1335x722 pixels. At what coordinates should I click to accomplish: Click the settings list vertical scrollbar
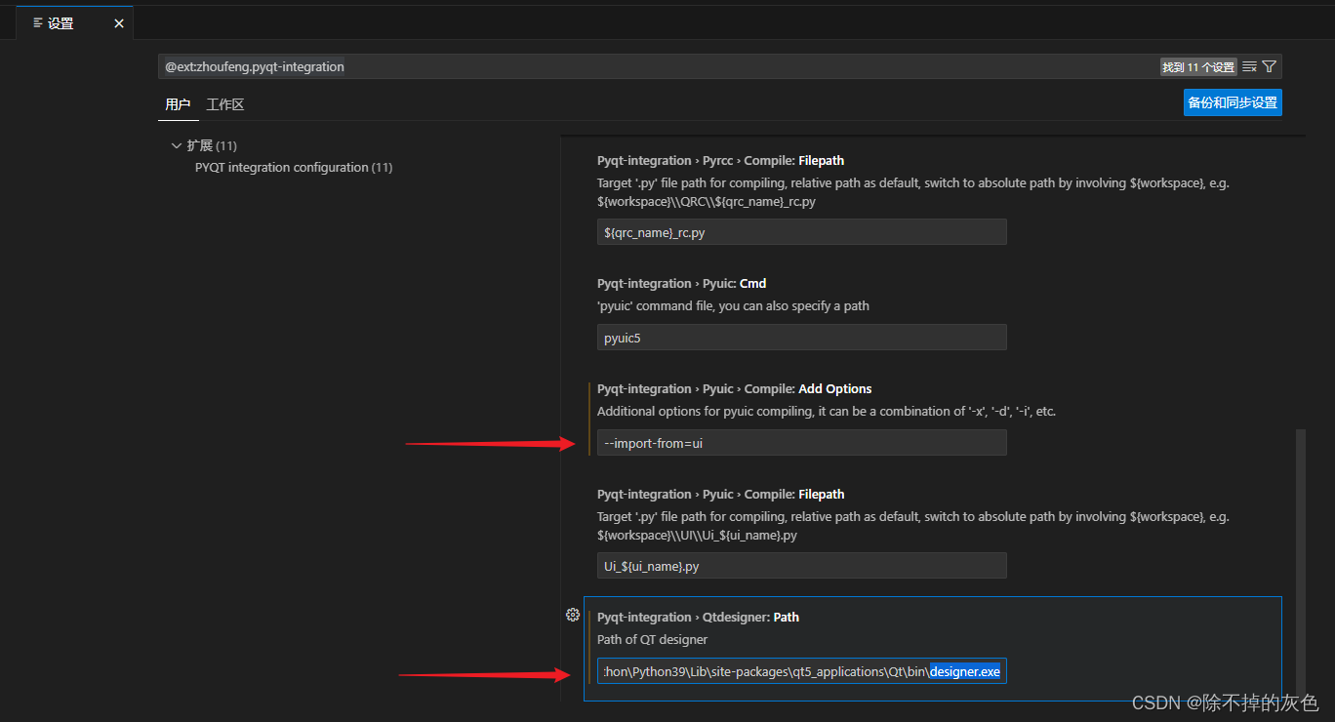1300,561
